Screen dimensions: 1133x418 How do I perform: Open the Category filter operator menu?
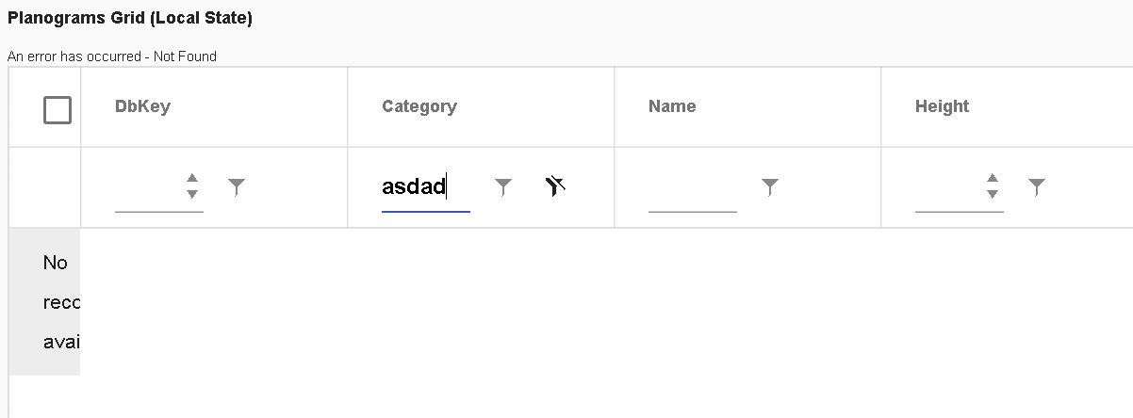(503, 187)
